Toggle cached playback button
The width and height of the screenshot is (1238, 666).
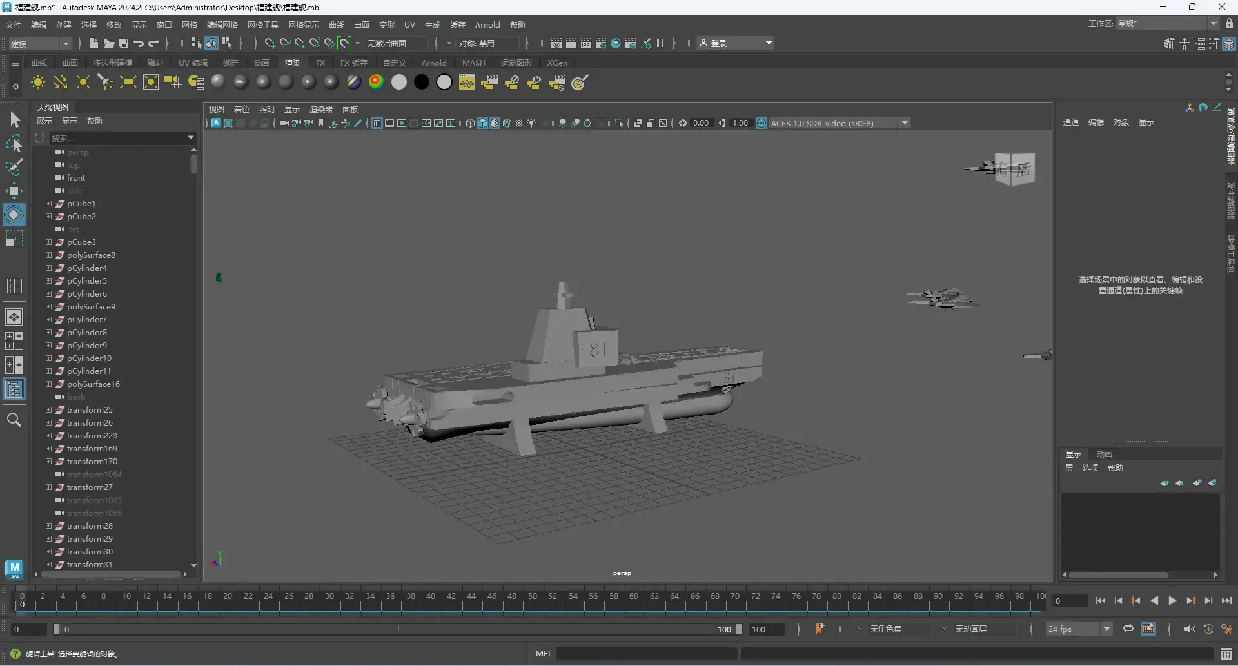[x=1148, y=629]
